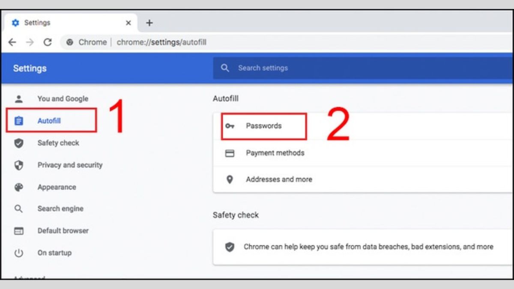
Task: Click the location pin icon for Addresses
Action: point(230,180)
